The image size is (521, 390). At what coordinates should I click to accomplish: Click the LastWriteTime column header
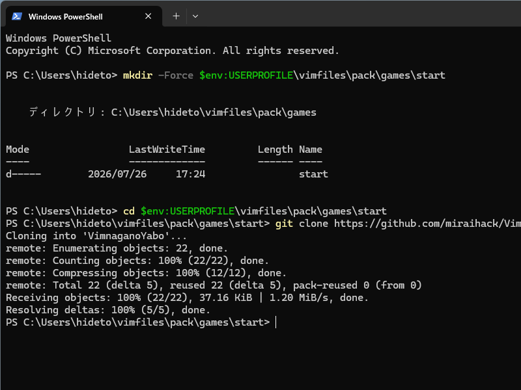pyautogui.click(x=167, y=149)
